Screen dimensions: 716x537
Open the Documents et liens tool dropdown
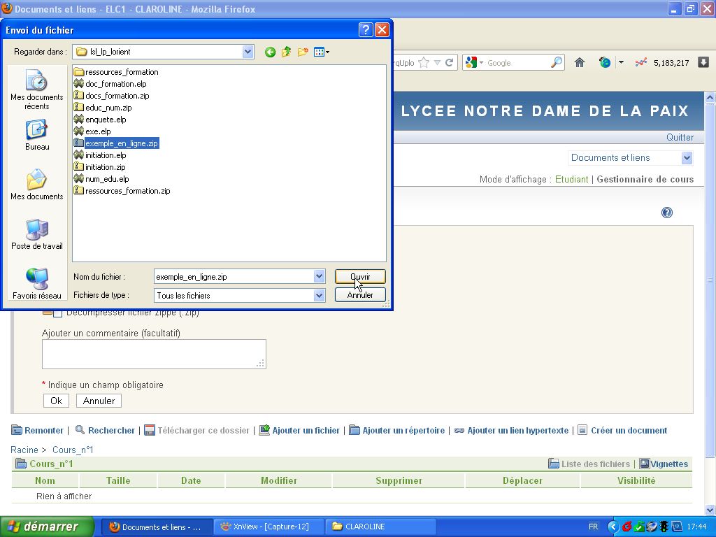pyautogui.click(x=686, y=158)
